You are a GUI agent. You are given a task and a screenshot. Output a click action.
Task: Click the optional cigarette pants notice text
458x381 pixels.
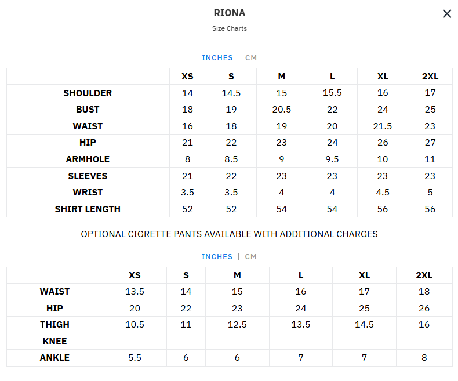[x=229, y=234]
